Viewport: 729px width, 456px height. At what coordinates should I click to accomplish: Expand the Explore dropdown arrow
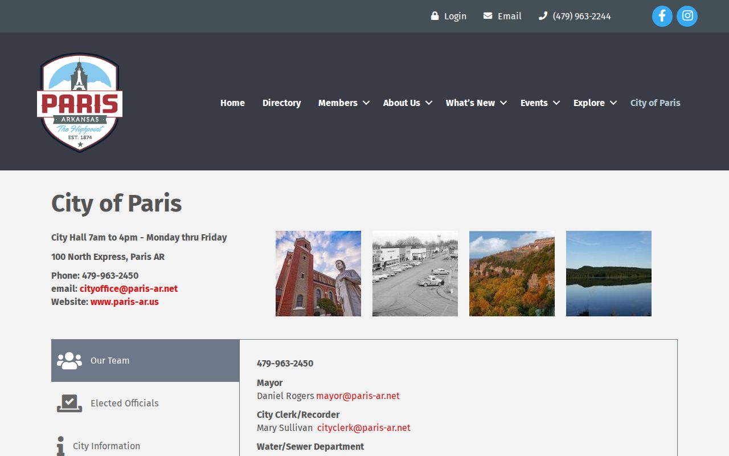613,103
